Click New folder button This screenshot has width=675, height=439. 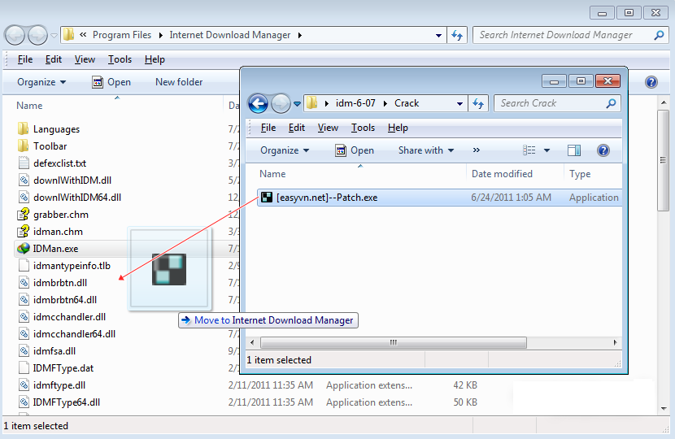tap(179, 82)
